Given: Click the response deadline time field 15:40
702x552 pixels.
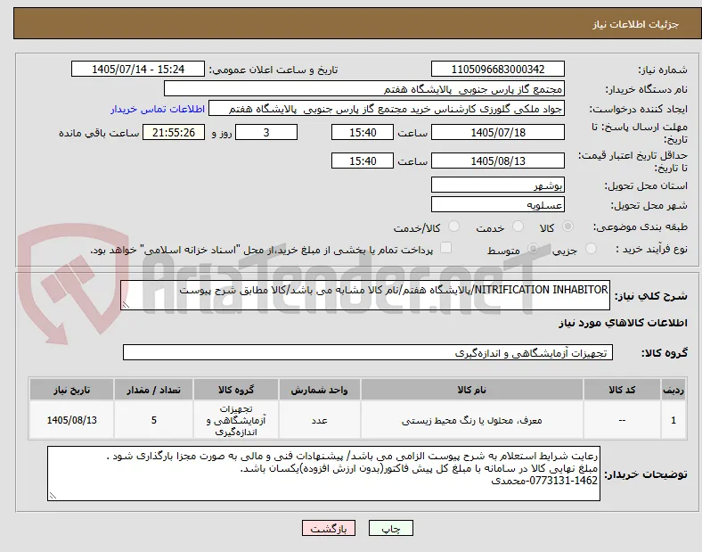Looking at the screenshot, I should pyautogui.click(x=363, y=133).
